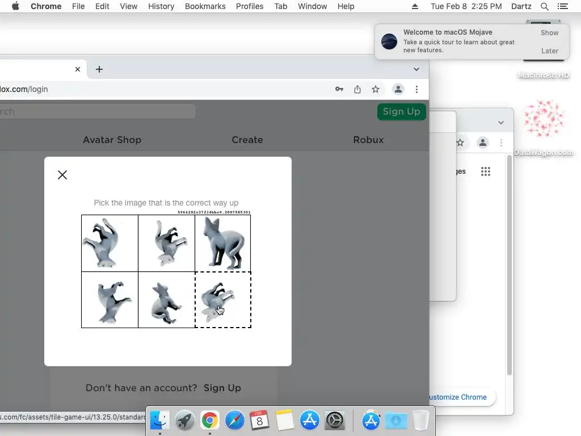Image resolution: width=581 pixels, height=436 pixels.
Task: Expand the tab search chevron in front window
Action: 416,69
